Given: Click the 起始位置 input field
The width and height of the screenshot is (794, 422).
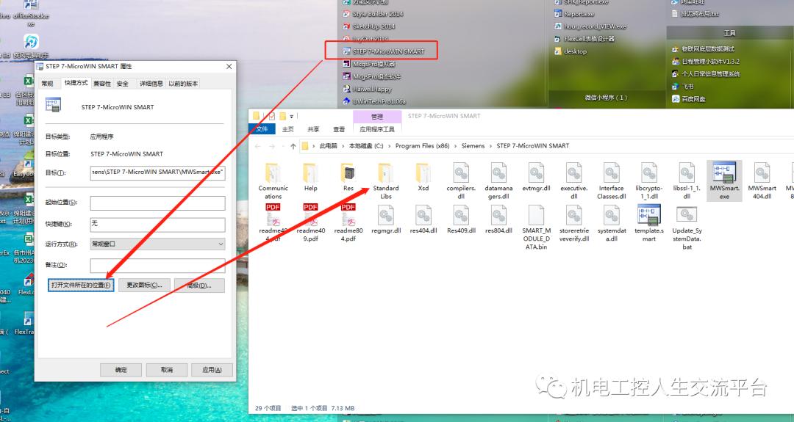Looking at the screenshot, I should click(157, 203).
